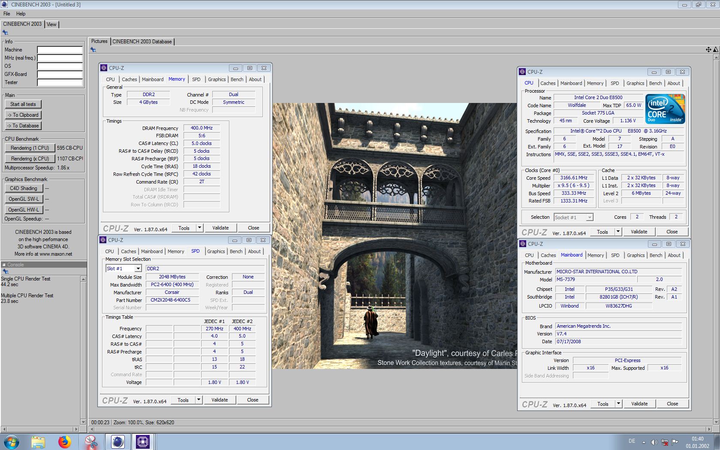Image resolution: width=720 pixels, height=450 pixels.
Task: Click the volume speaker tray icon
Action: (x=654, y=442)
